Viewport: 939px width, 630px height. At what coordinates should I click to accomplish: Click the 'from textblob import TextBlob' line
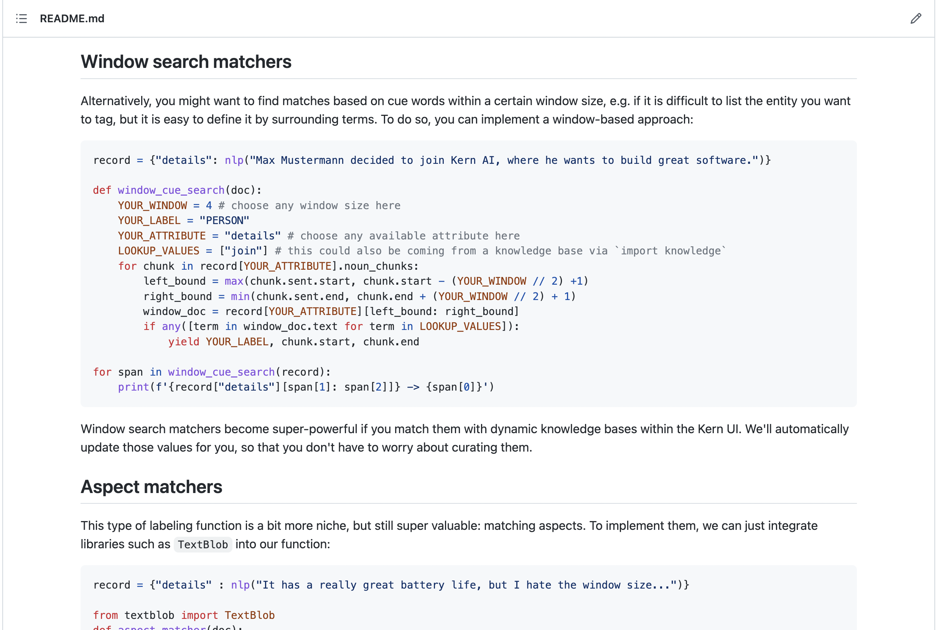click(184, 615)
